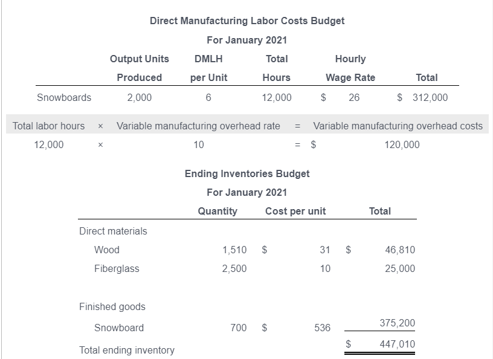
Task: Click the Variable manufacturing overhead rate cell
Action: point(198,126)
